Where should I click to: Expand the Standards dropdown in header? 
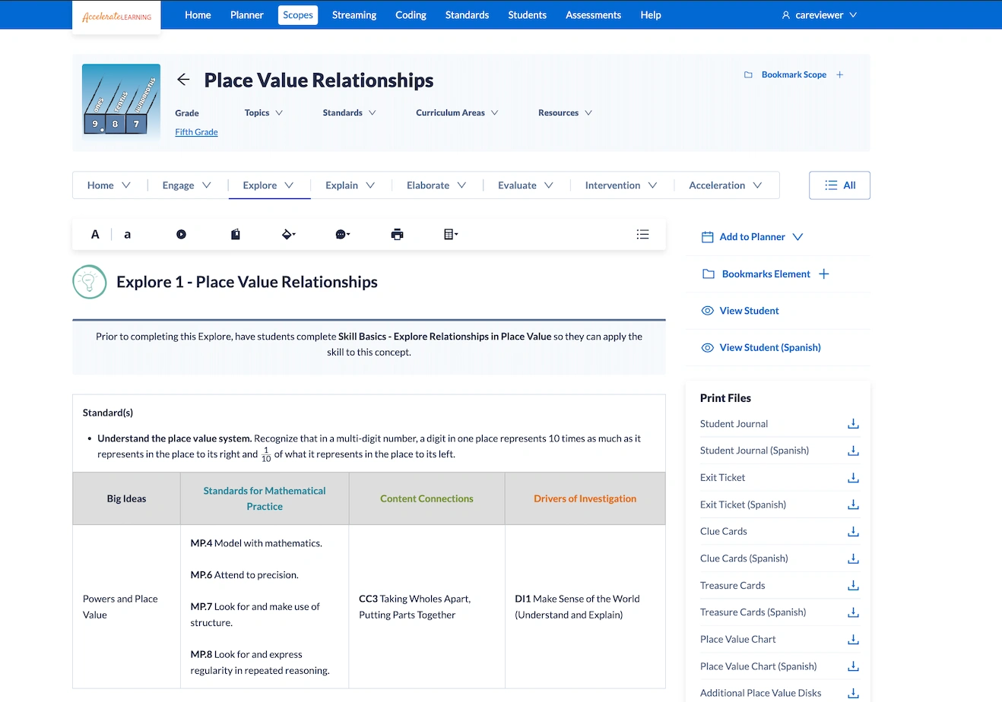[350, 113]
